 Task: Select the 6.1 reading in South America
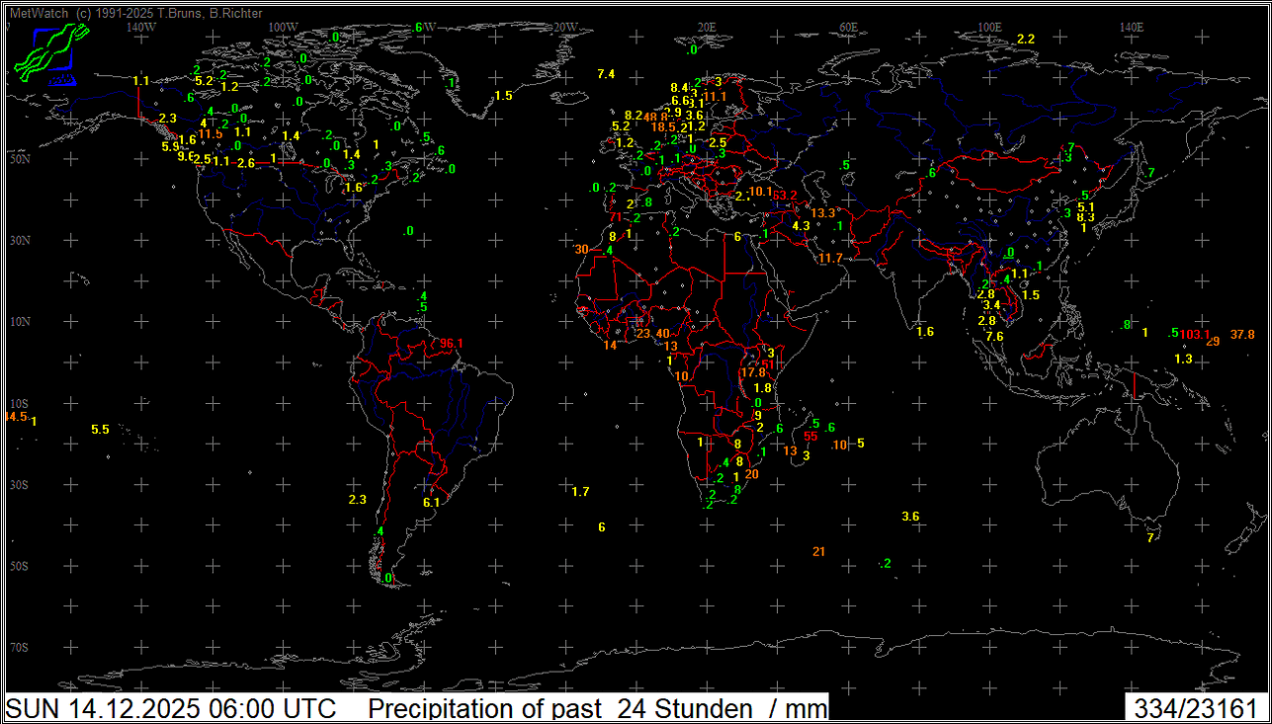tap(431, 503)
